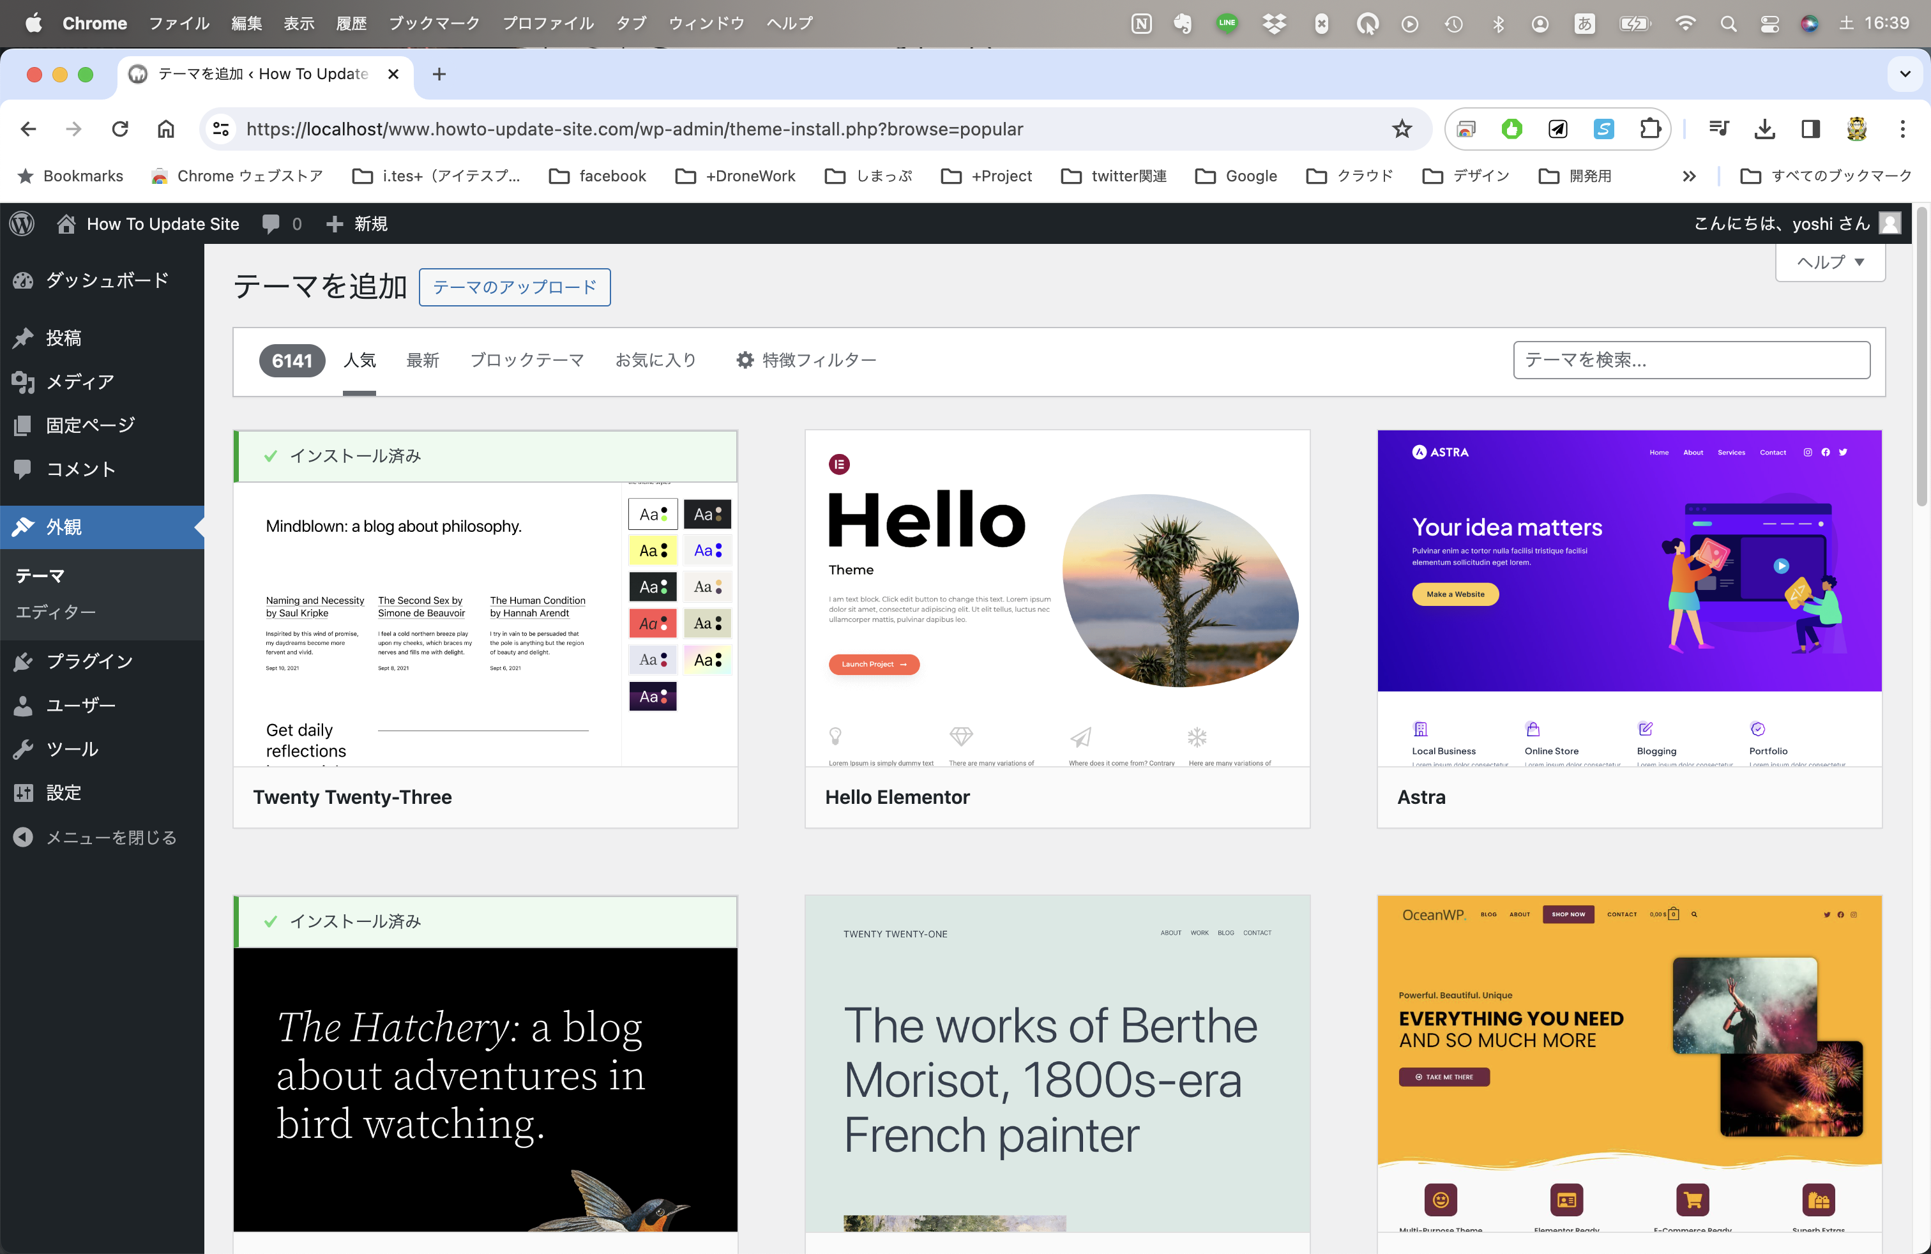This screenshot has width=1931, height=1254.
Task: Open すべてのブックマーク folder
Action: pyautogui.click(x=1826, y=176)
